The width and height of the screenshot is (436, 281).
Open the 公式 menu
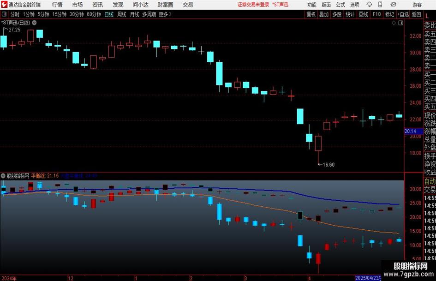tap(340, 5)
